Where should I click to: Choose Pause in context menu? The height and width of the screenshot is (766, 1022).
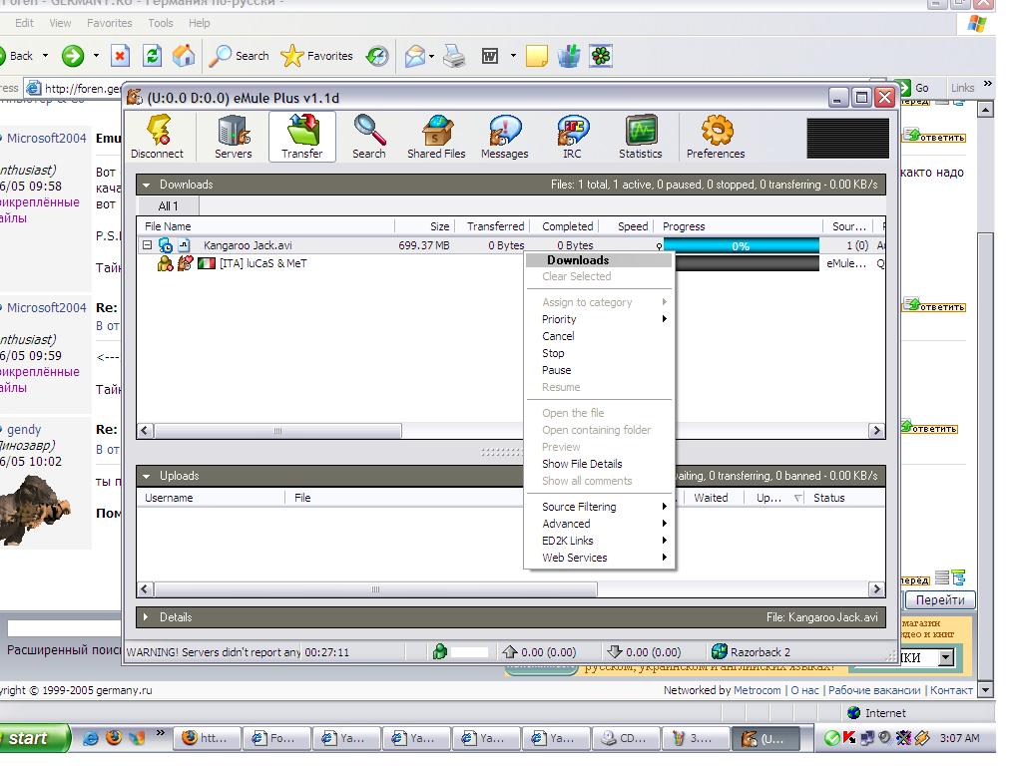point(599,370)
